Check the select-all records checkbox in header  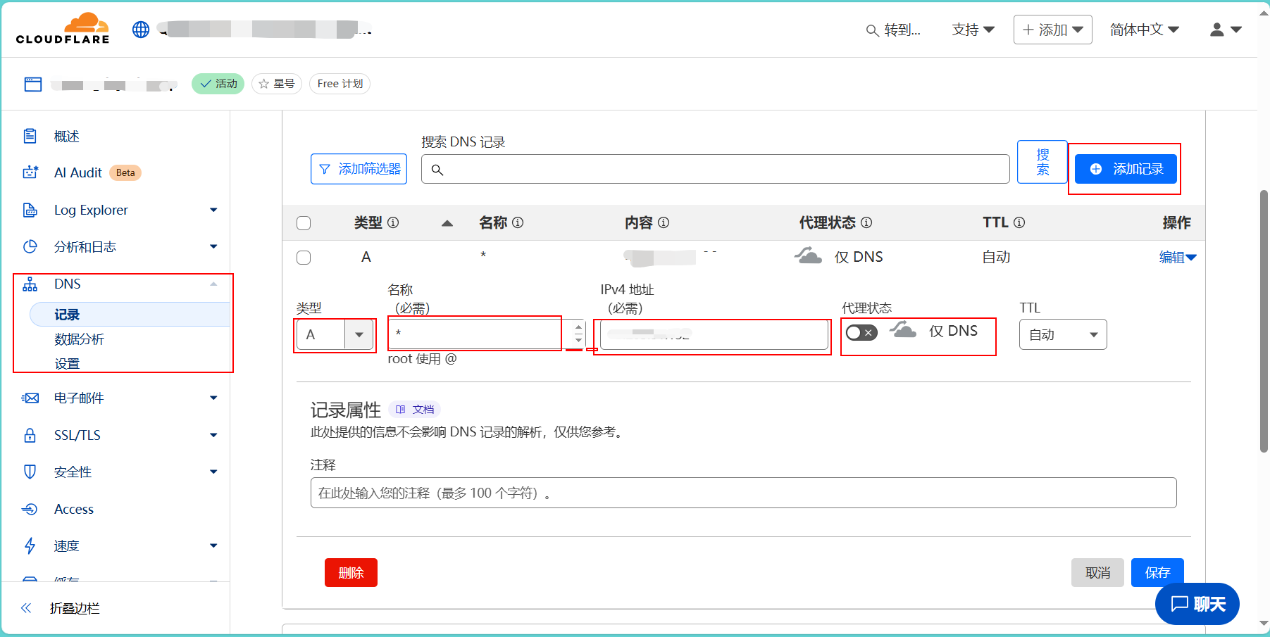click(x=304, y=223)
